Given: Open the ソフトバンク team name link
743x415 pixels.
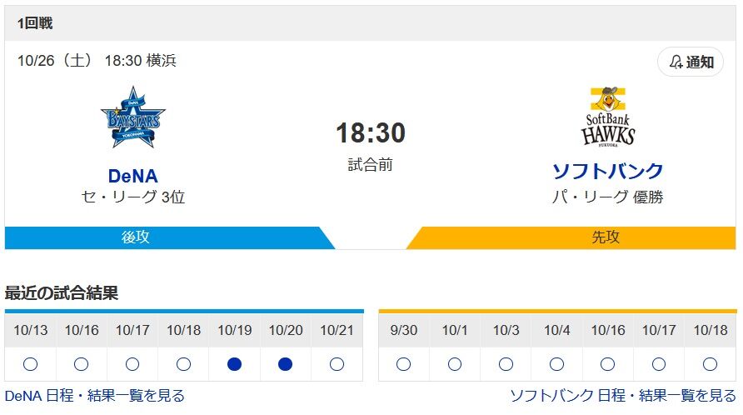Looking at the screenshot, I should (x=608, y=171).
